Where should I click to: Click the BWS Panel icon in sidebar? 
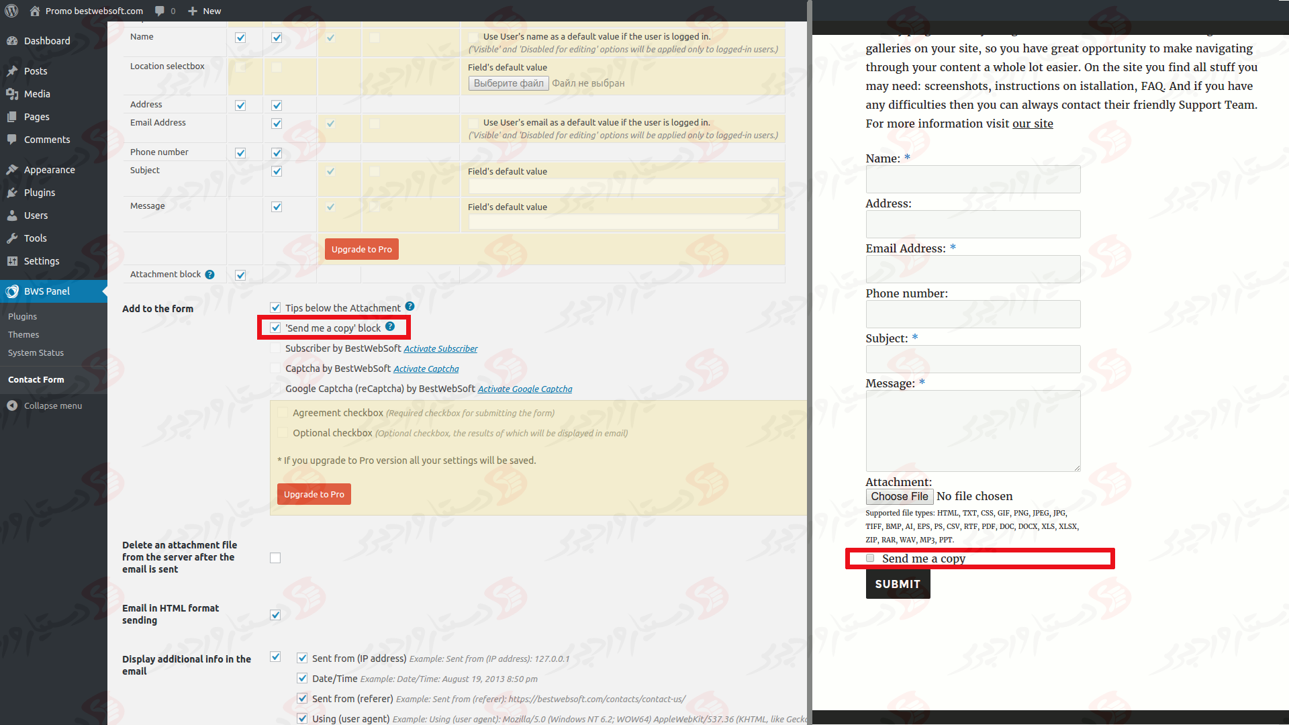[13, 291]
